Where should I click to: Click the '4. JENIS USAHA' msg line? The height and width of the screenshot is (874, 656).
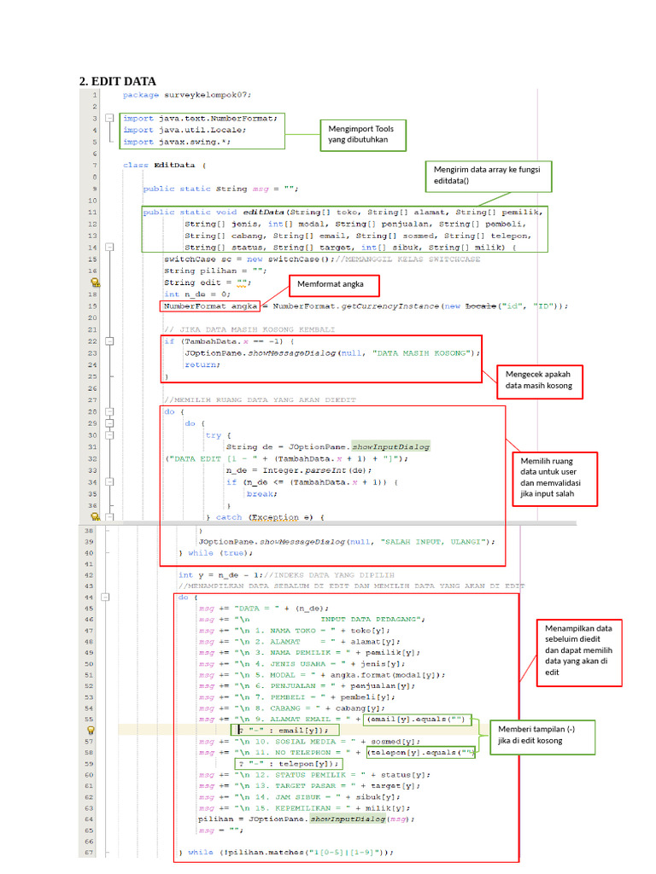pyautogui.click(x=302, y=664)
